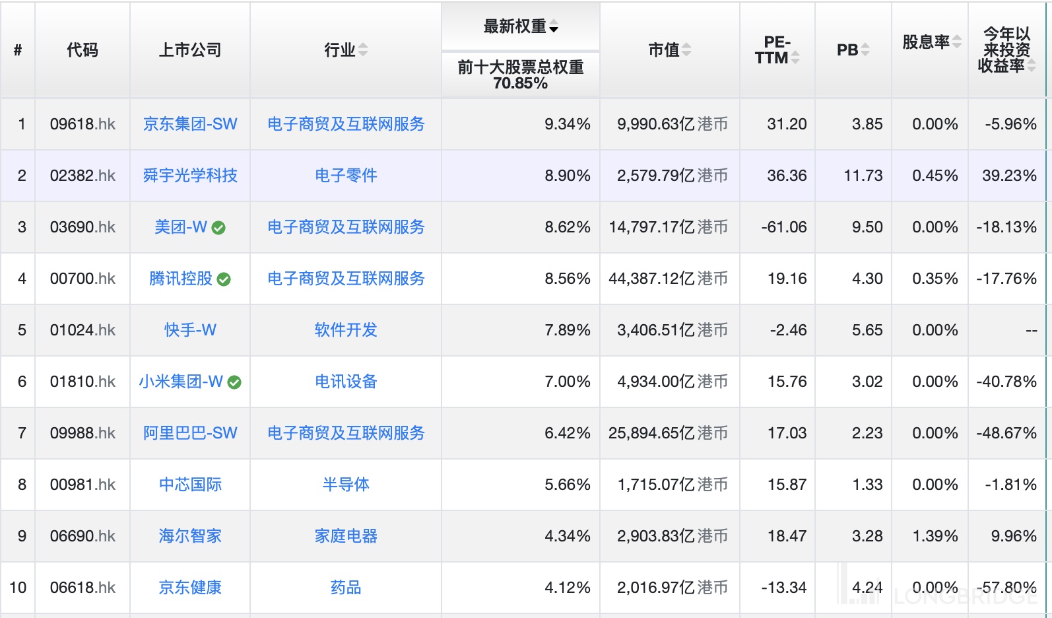1052x618 pixels.
Task: Click the green check badge by 小米集团-W
Action: point(234,382)
